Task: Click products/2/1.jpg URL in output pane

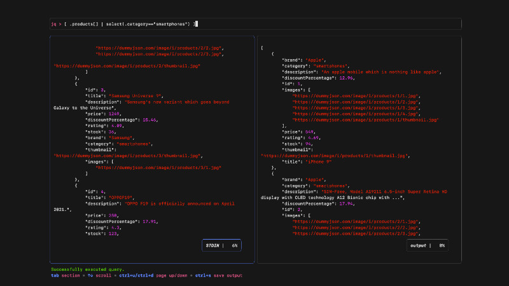Action: pos(356,222)
